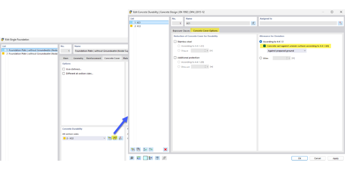This screenshot has width=345, height=170.
Task: Click the OK button
Action: [300, 158]
